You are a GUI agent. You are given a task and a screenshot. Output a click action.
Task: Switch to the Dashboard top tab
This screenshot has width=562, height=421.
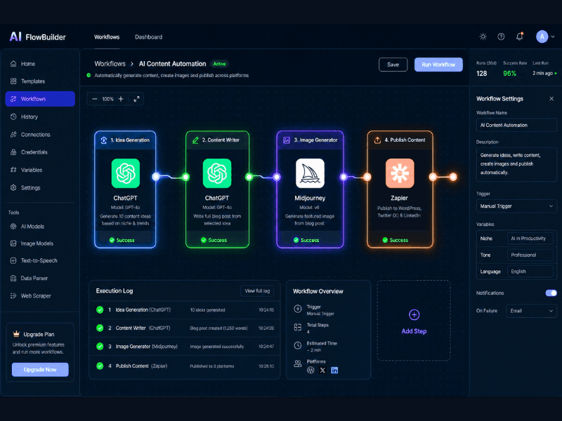(148, 37)
